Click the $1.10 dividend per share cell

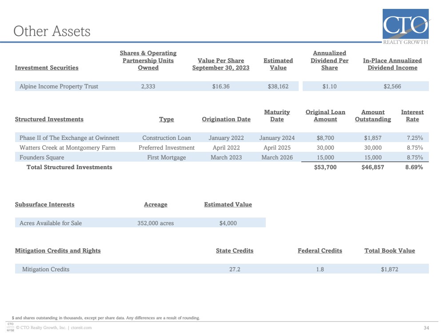coord(330,86)
